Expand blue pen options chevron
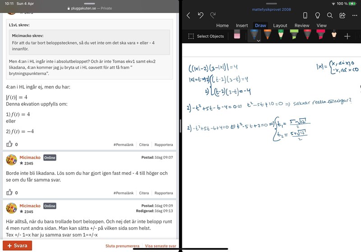 coord(259,41)
